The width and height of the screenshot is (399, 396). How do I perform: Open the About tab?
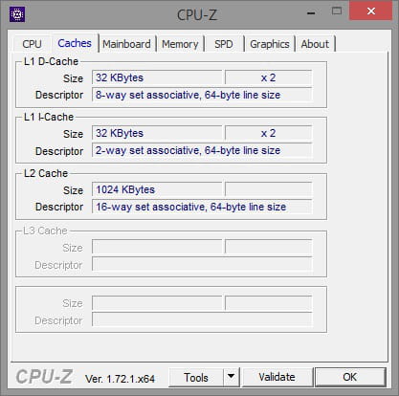(x=315, y=44)
